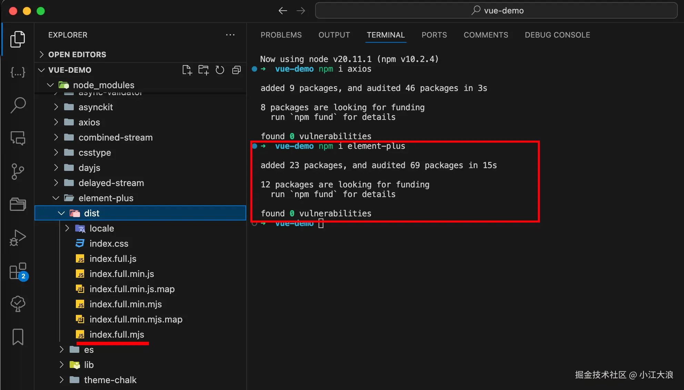Open the OUTPUT panel tab

click(x=334, y=35)
